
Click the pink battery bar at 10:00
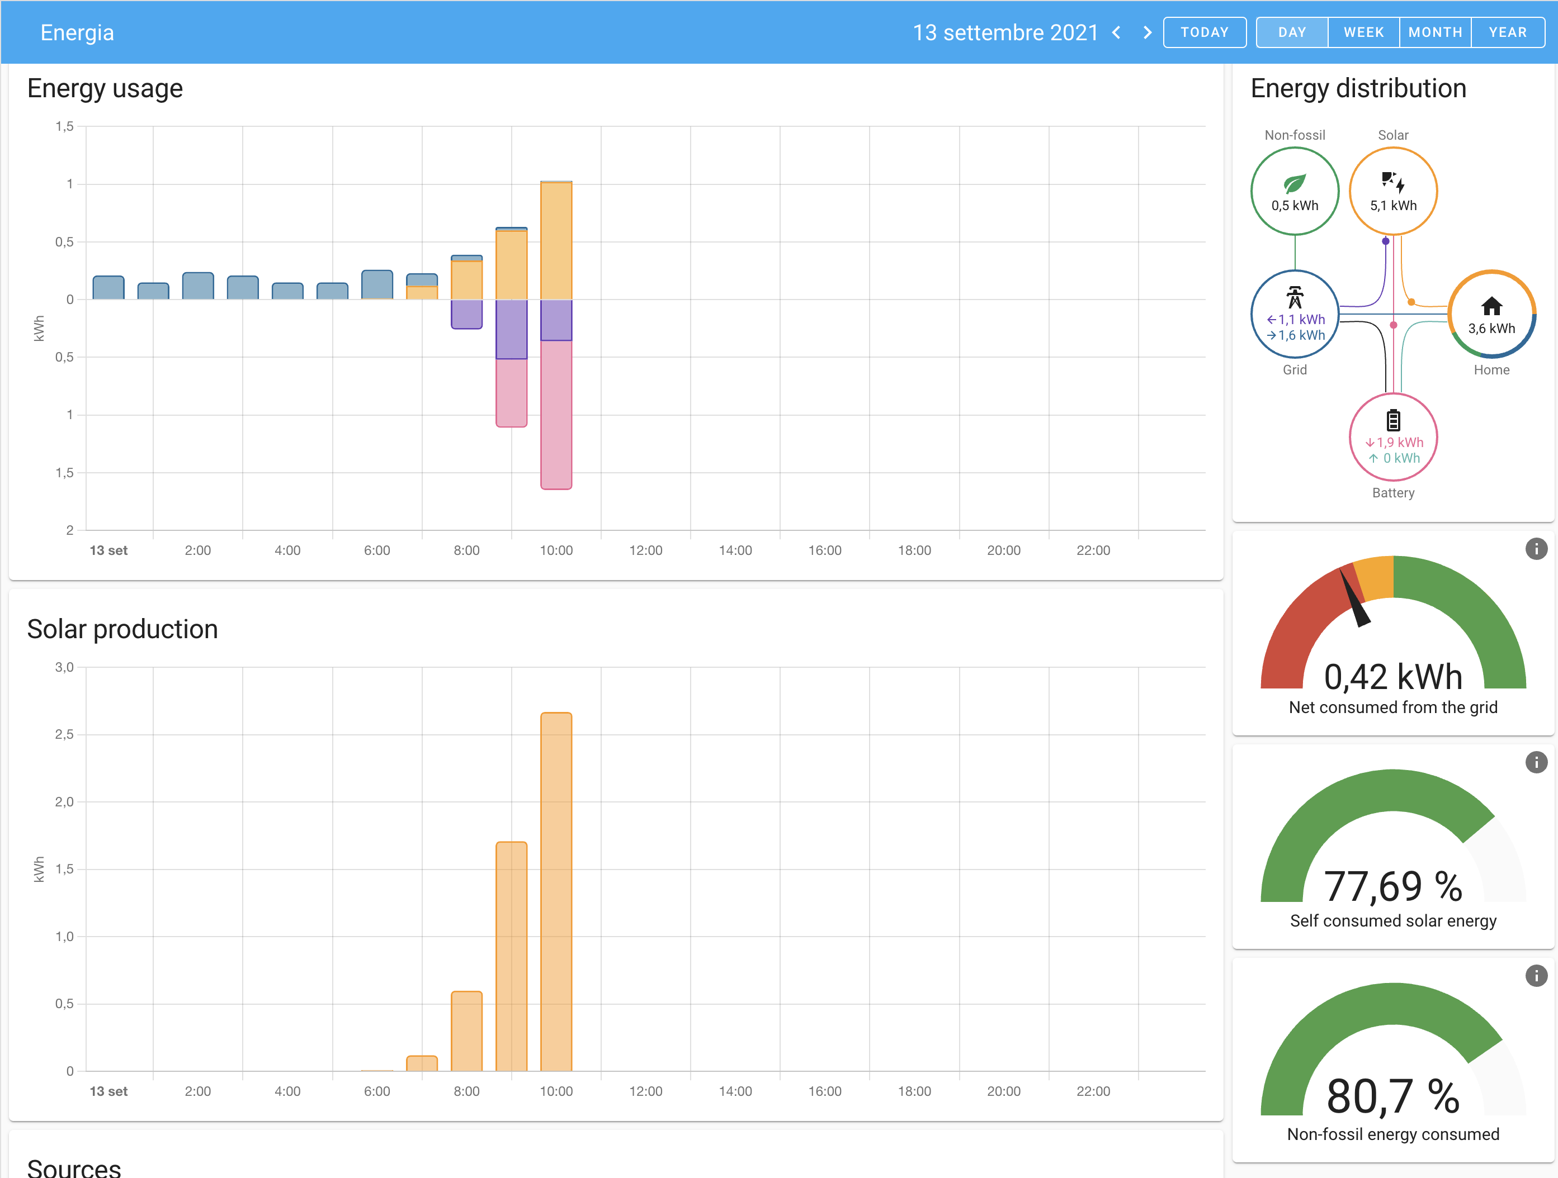click(556, 415)
